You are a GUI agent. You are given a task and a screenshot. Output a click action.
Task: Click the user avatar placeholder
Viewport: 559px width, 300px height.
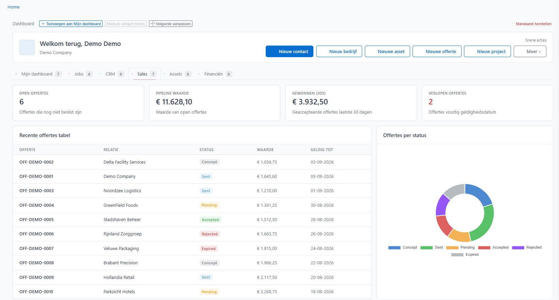coord(27,47)
